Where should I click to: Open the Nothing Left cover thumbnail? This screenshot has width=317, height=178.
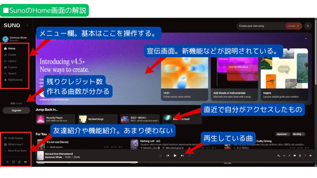tap(134, 144)
